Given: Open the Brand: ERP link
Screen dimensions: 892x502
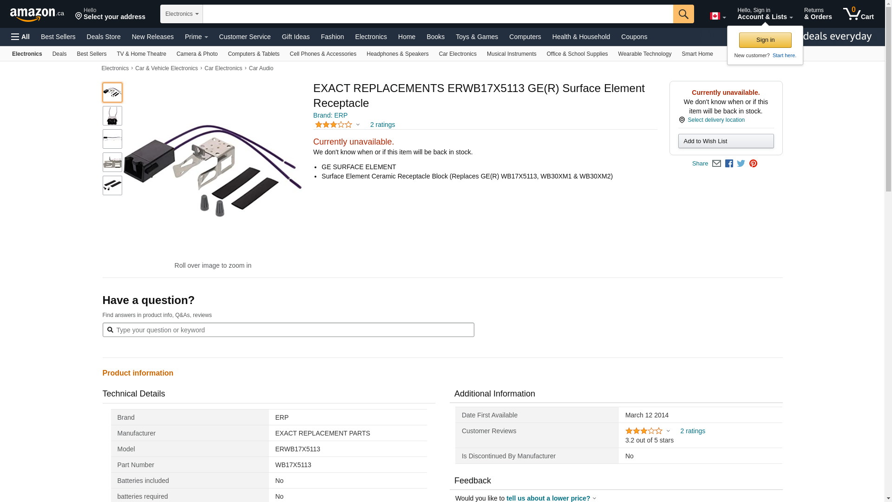Looking at the screenshot, I should [x=330, y=115].
